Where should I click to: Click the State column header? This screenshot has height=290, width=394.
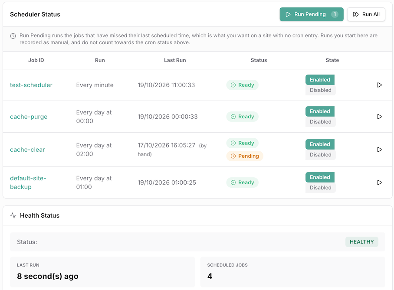coord(332,60)
